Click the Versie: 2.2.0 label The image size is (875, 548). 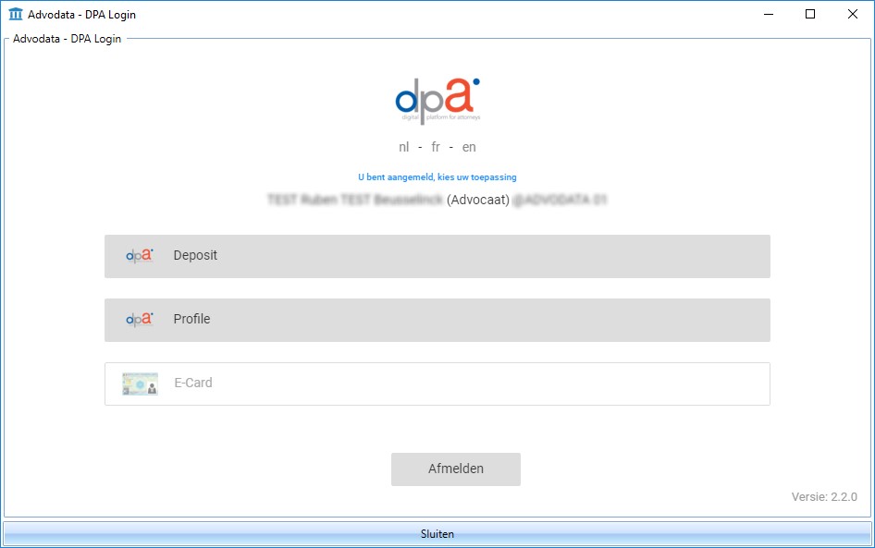(823, 497)
